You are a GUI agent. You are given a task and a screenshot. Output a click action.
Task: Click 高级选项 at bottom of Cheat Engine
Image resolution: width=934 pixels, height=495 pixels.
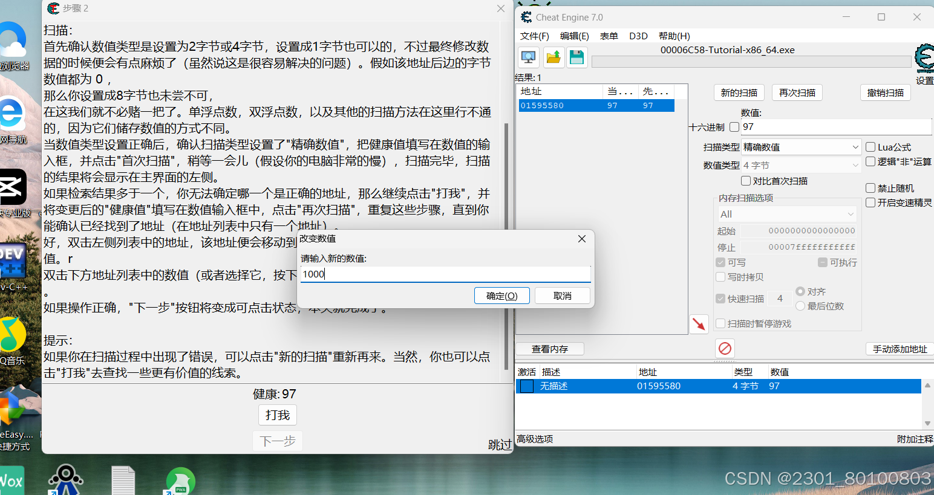point(535,439)
